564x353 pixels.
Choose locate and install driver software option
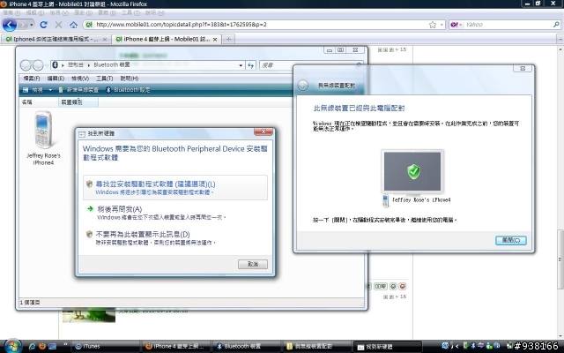[x=175, y=187]
